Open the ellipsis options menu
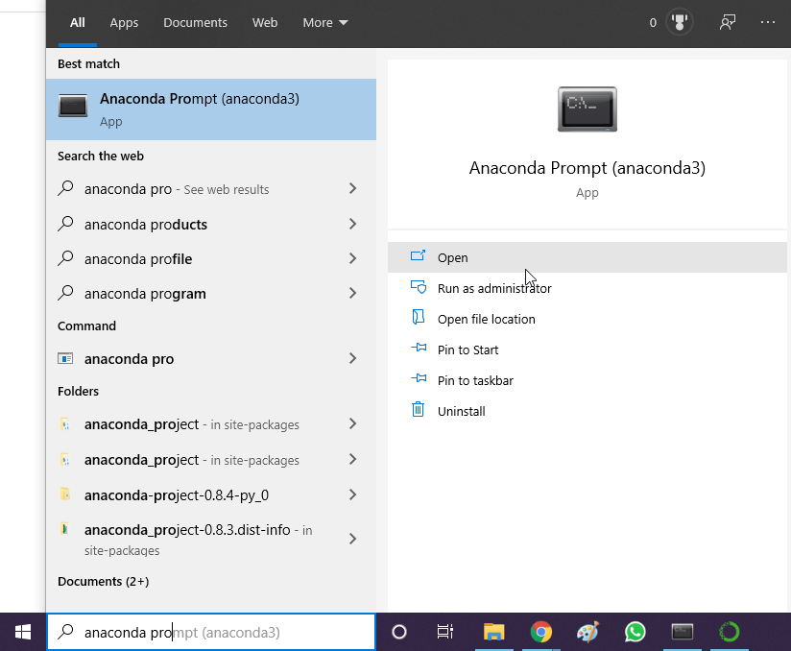791x651 pixels. [x=768, y=21]
